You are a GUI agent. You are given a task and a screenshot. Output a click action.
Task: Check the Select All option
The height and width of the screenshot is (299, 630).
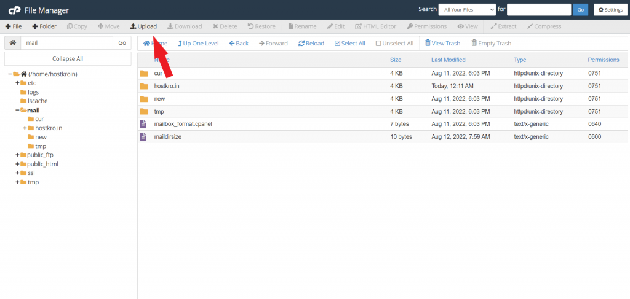tap(350, 44)
